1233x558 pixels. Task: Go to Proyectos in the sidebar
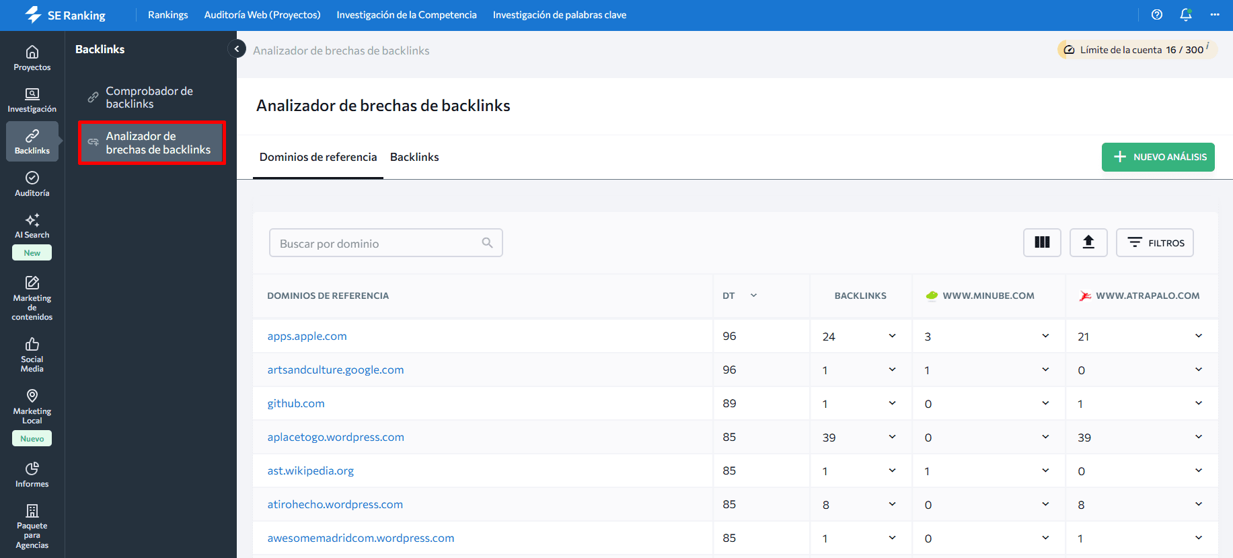pyautogui.click(x=32, y=58)
